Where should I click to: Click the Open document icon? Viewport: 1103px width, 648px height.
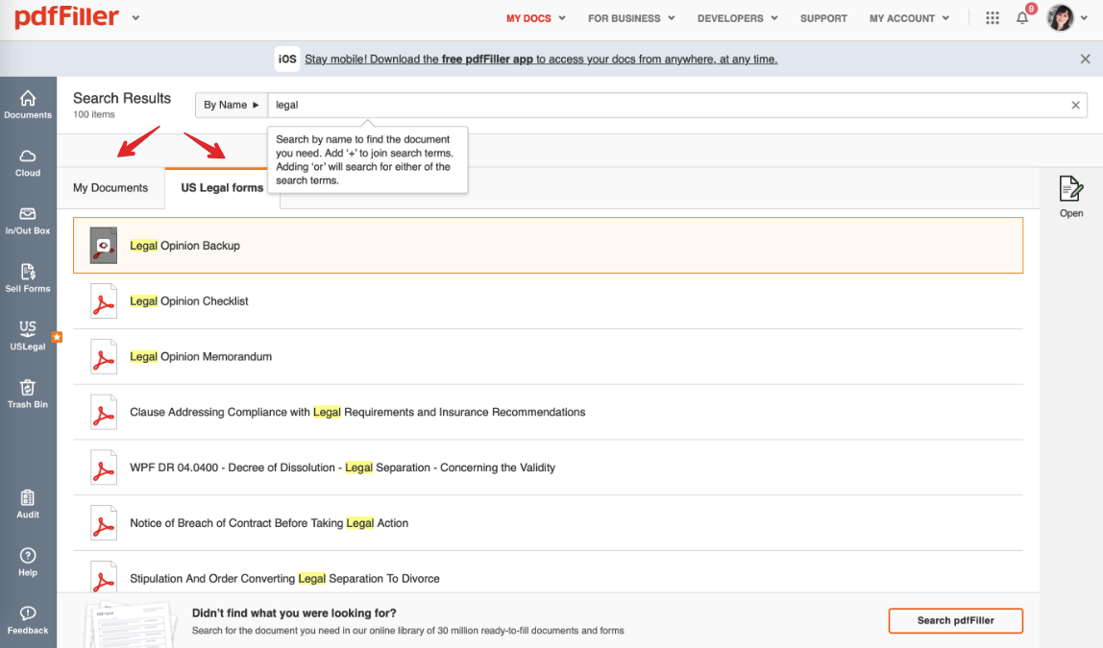(1071, 196)
